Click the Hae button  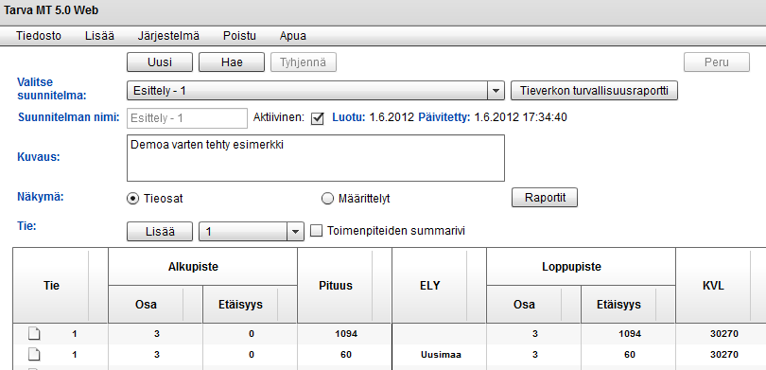tap(232, 62)
